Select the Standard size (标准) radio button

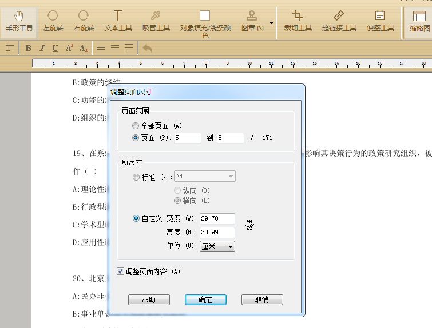coord(136,177)
